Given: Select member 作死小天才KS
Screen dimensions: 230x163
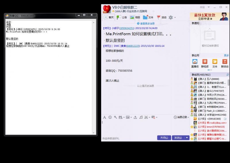Looking at the screenshot, I should point(209,95).
